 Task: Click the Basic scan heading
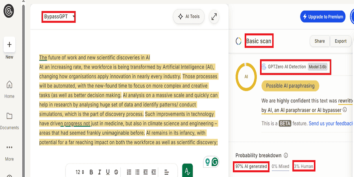pos(259,41)
